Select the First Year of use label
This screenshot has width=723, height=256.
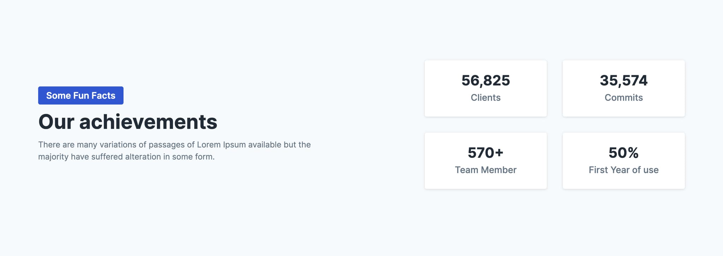(x=623, y=170)
